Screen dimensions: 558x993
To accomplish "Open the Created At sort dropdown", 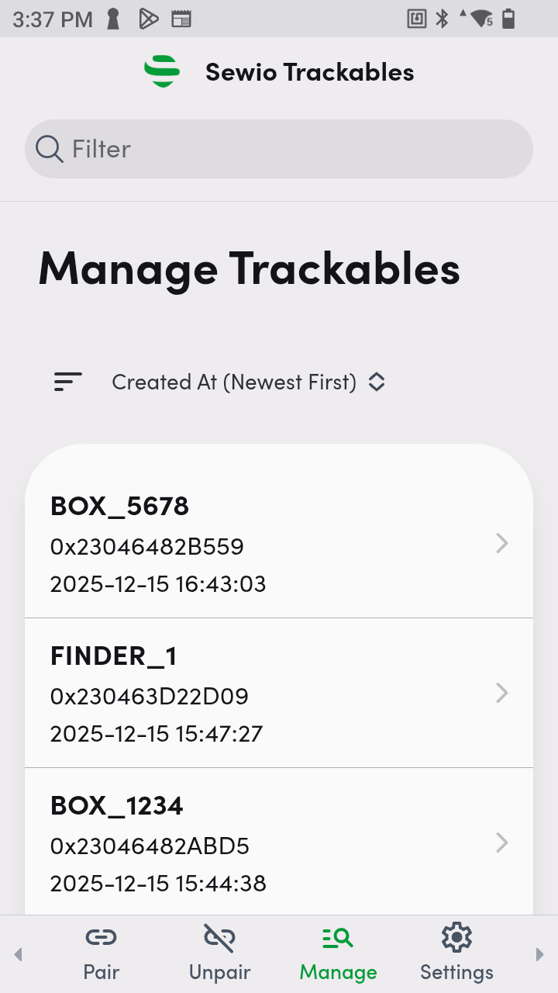I will tap(248, 382).
